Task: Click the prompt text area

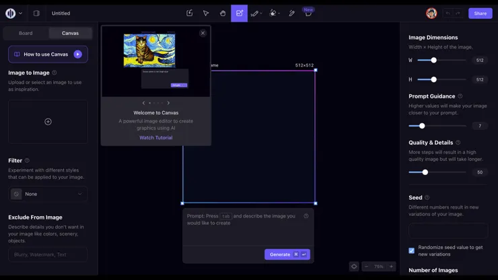Action: pos(248,227)
